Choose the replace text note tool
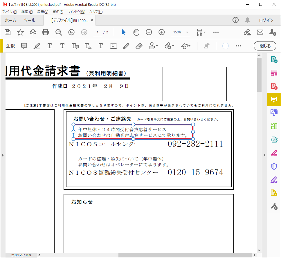281x258 pixels. click(x=75, y=46)
